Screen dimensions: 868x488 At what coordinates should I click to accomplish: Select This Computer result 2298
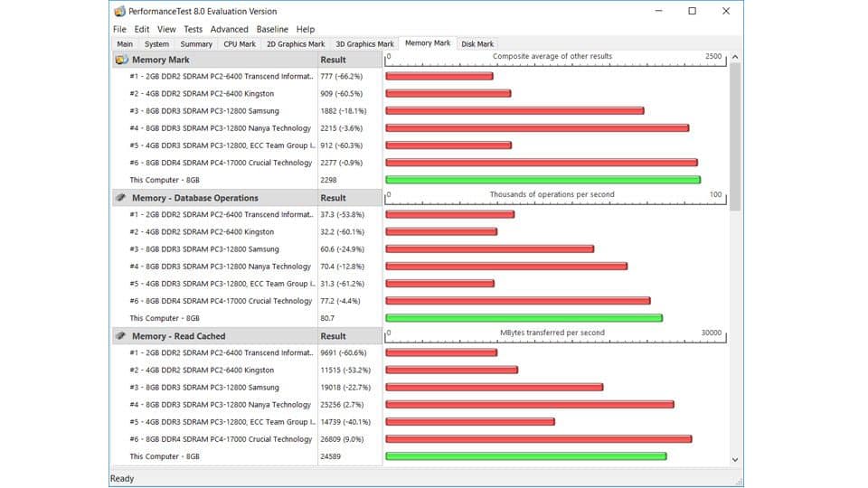point(328,180)
